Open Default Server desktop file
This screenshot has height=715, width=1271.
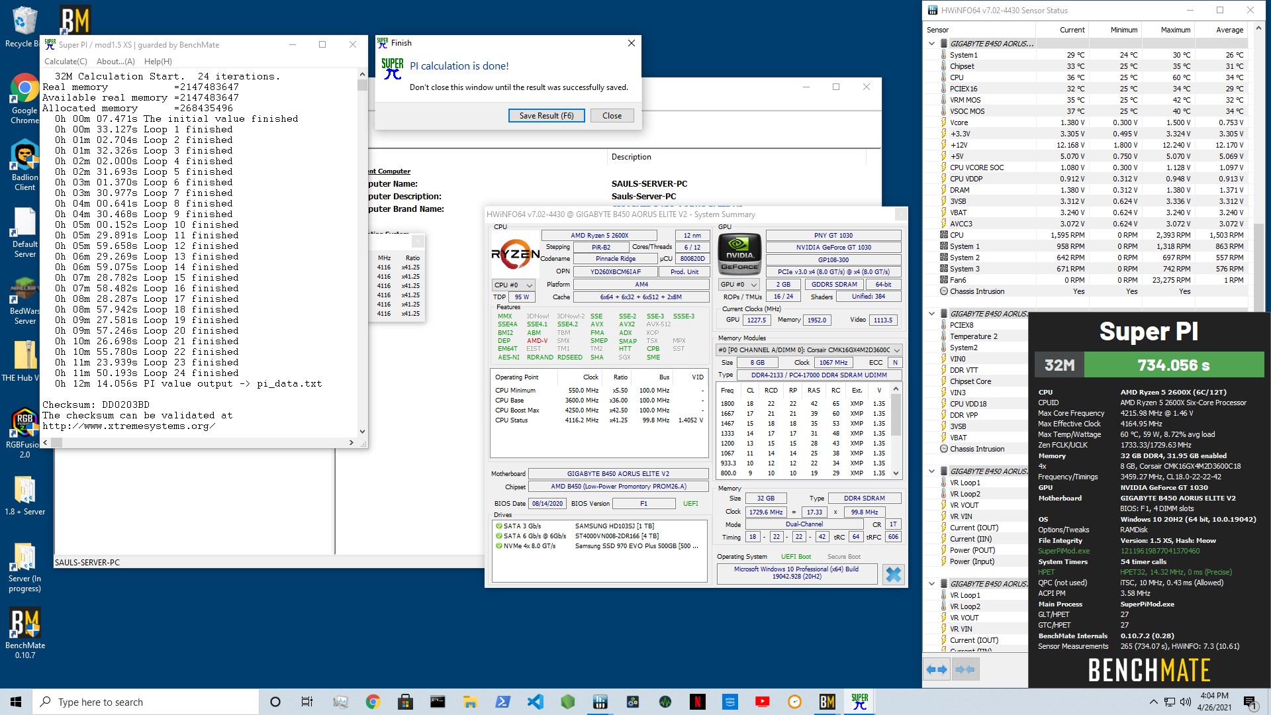[x=24, y=233]
